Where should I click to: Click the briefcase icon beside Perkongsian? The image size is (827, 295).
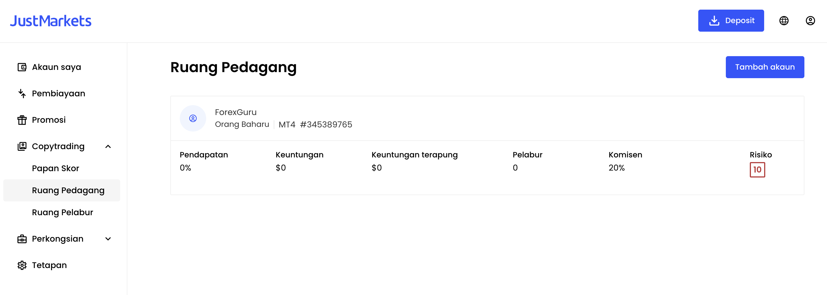[22, 239]
